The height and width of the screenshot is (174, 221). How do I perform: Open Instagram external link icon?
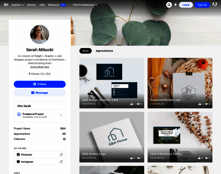pos(61,162)
